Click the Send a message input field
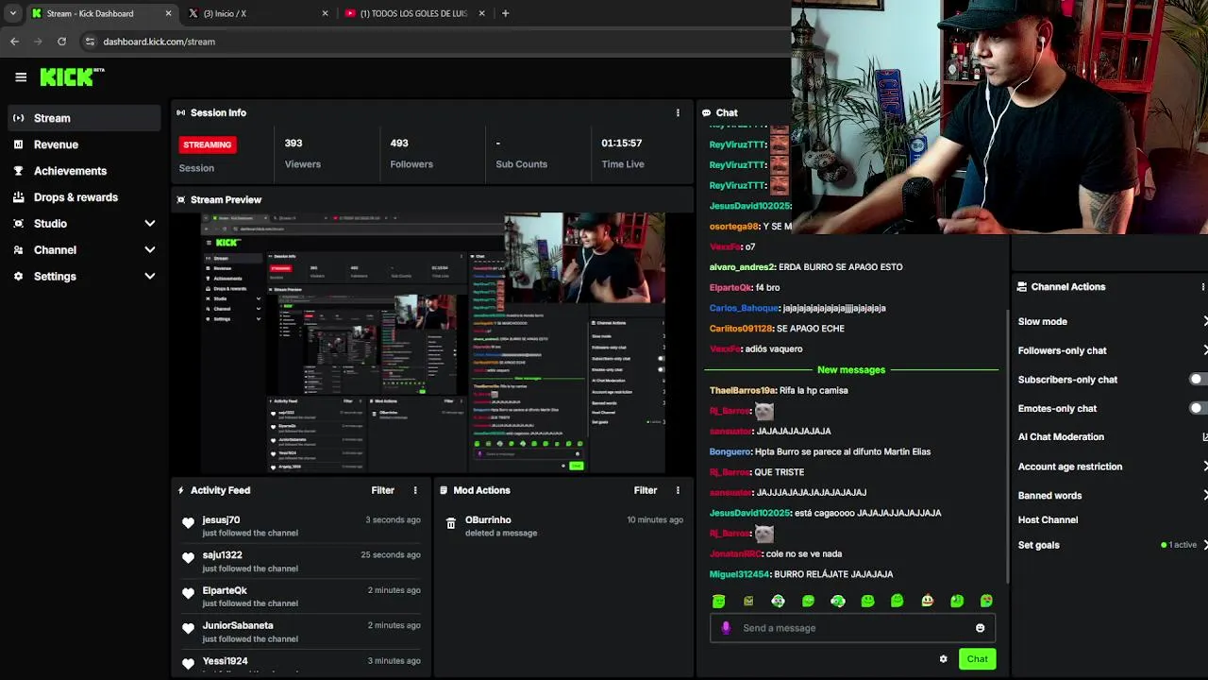 [852, 628]
